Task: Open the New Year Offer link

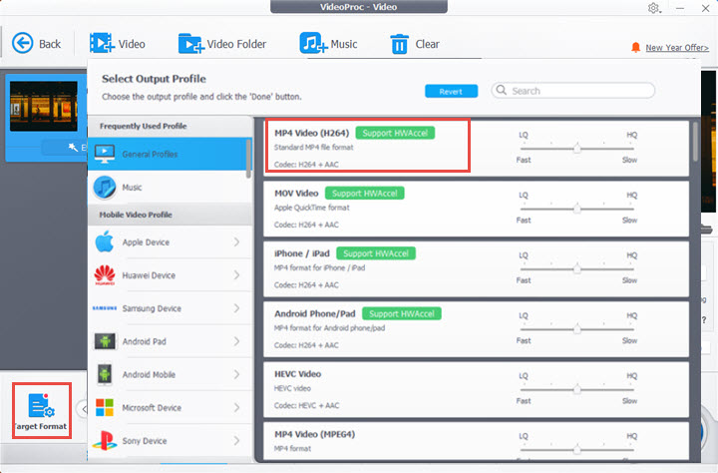Action: (677, 48)
